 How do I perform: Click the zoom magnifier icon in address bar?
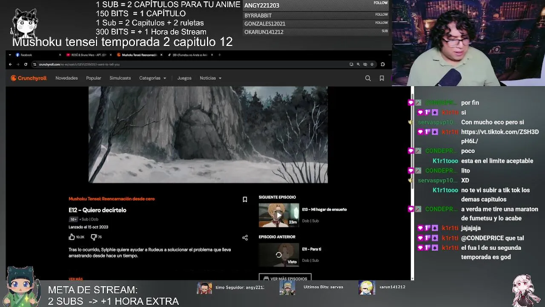pyautogui.click(x=358, y=64)
